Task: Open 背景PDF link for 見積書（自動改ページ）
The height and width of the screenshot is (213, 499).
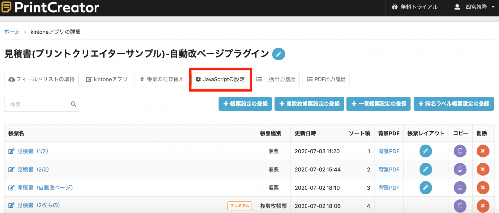Action: click(x=389, y=188)
